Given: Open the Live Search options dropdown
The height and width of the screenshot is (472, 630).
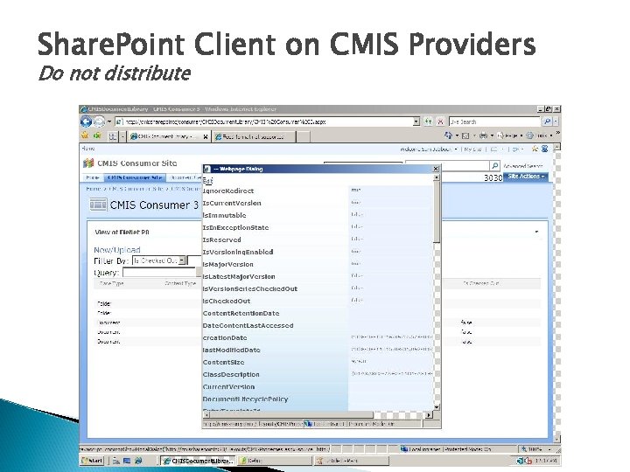Looking at the screenshot, I should pos(556,121).
